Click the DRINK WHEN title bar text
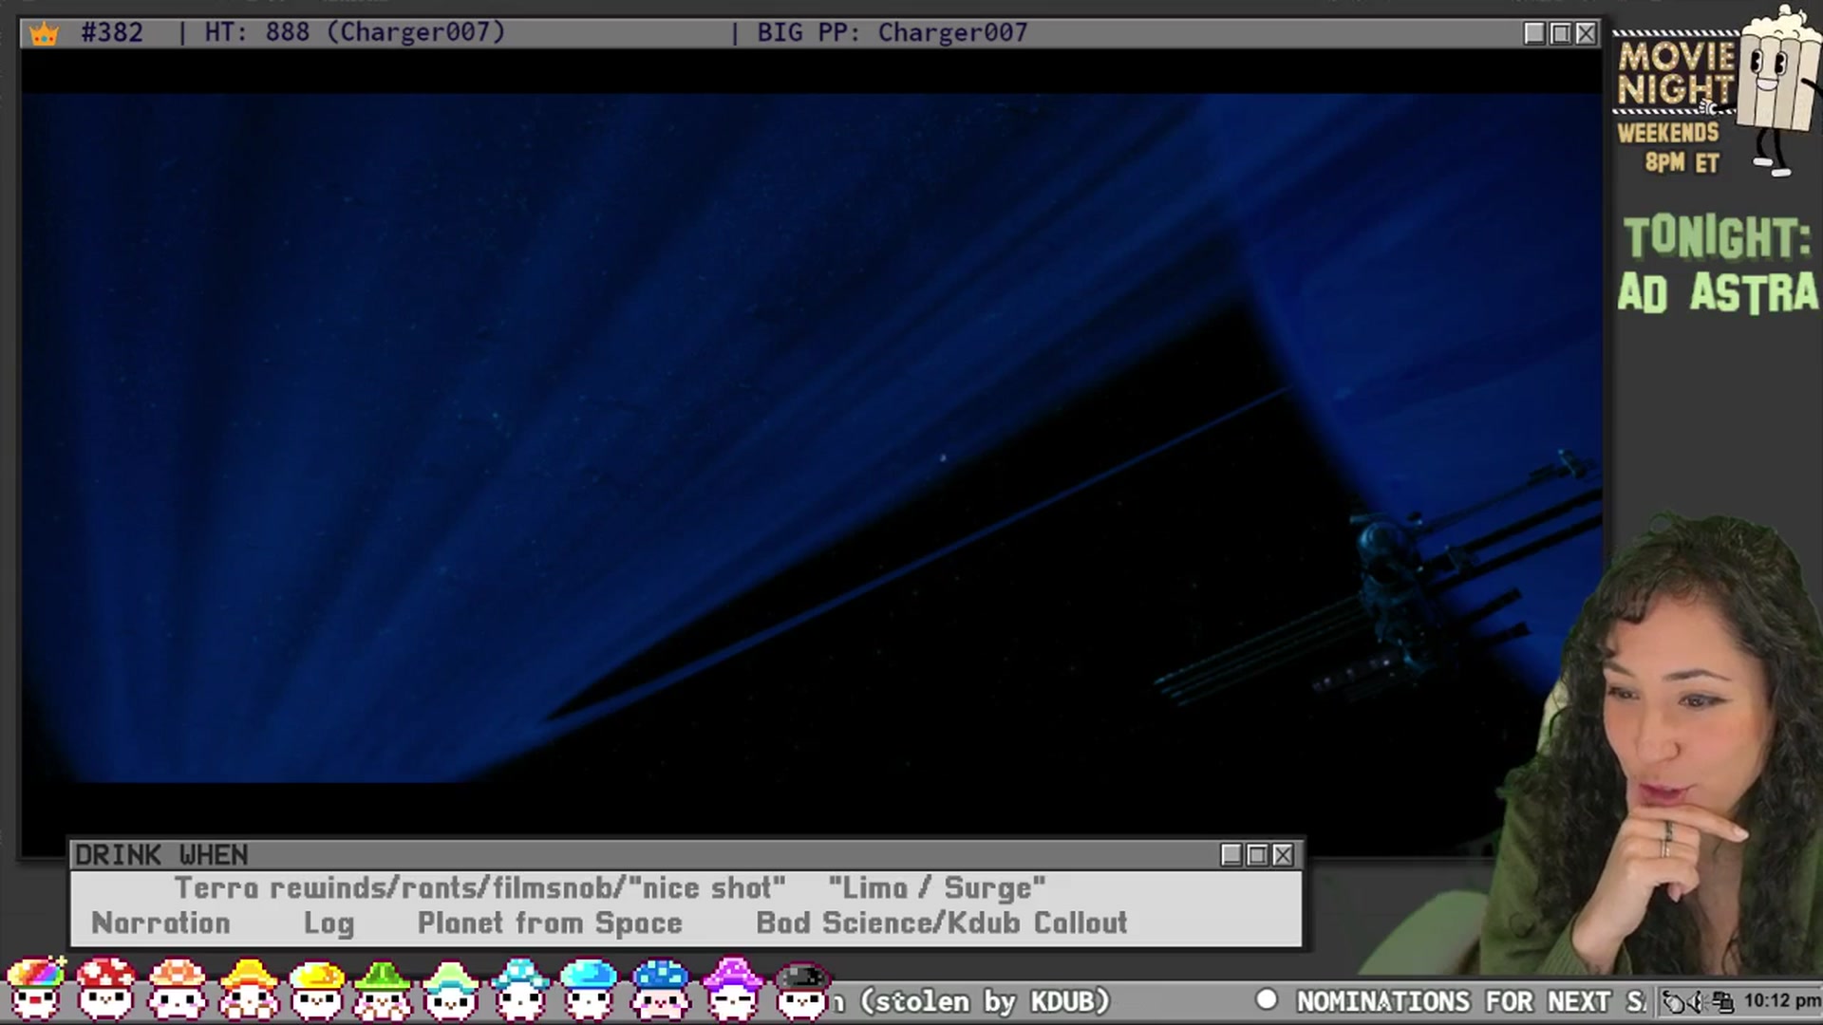The width and height of the screenshot is (1823, 1025). (161, 855)
